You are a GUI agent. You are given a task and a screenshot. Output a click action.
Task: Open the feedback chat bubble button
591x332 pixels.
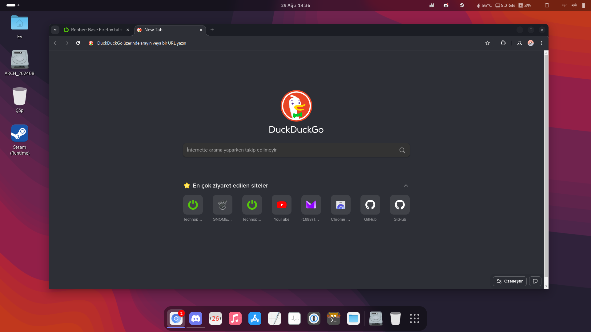(x=535, y=281)
